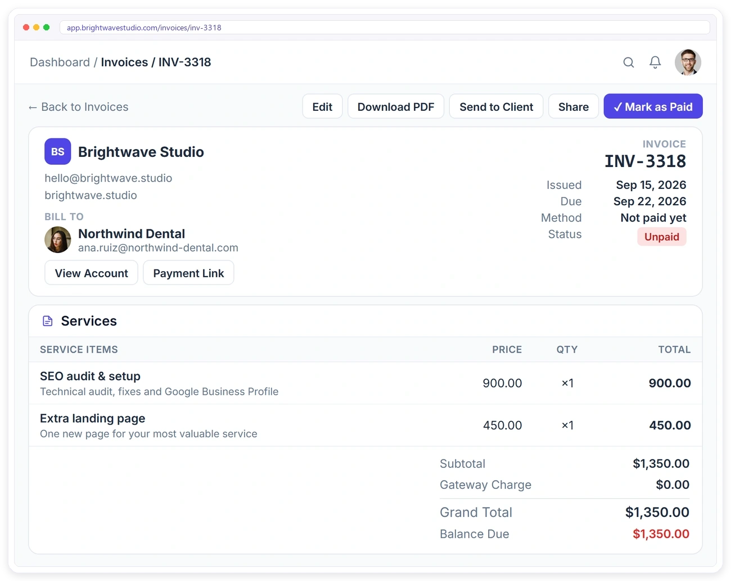
Task: Click the SERVICE ITEMS column header
Action: (79, 349)
